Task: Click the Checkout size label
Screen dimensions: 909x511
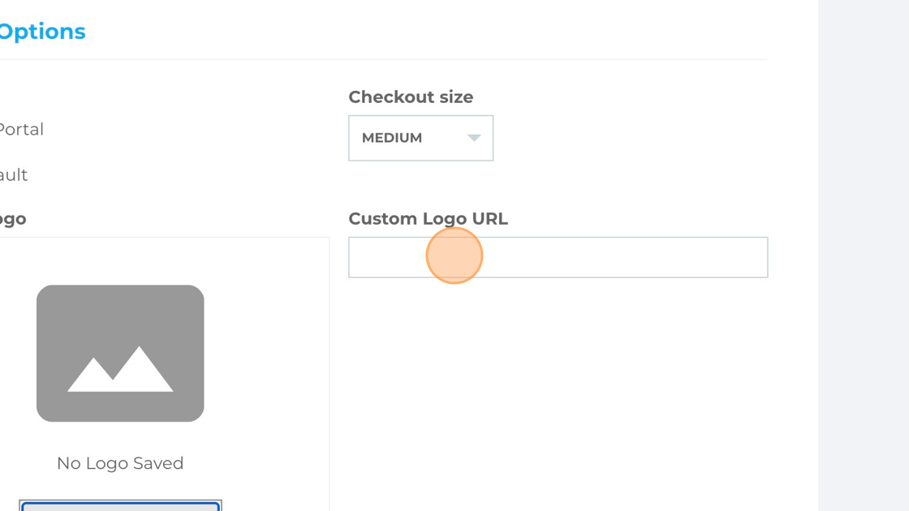Action: point(411,97)
